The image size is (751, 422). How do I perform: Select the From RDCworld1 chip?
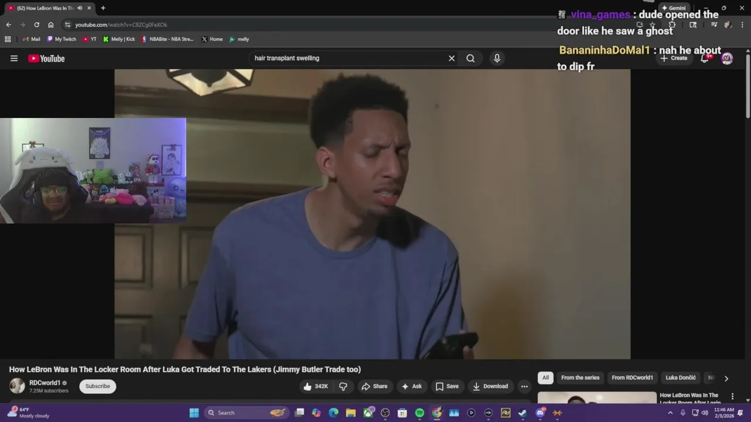tap(632, 377)
